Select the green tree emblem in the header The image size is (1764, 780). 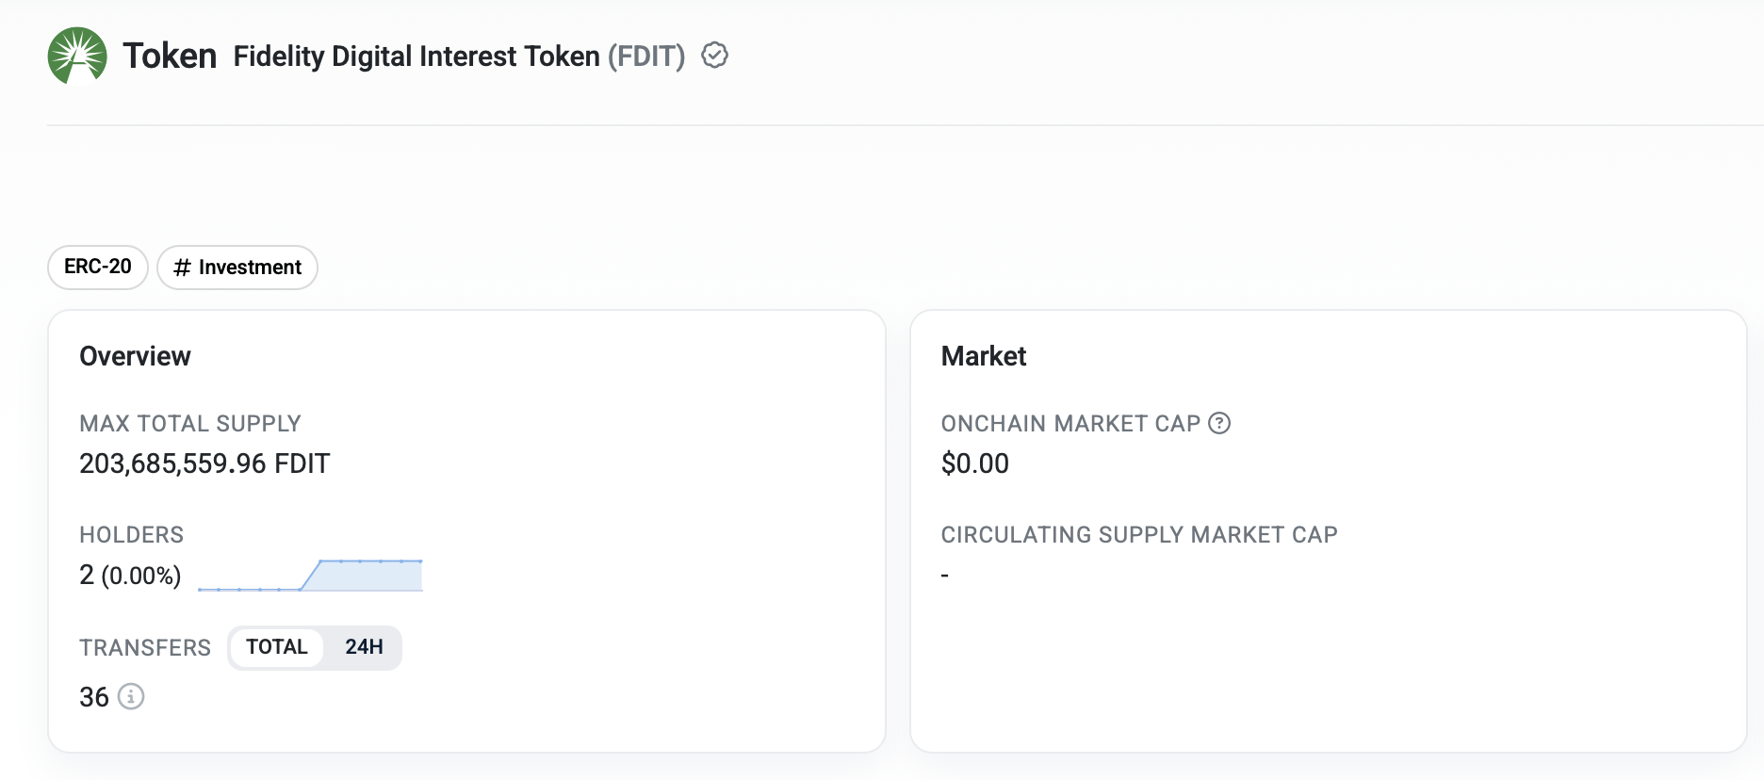pos(77,56)
